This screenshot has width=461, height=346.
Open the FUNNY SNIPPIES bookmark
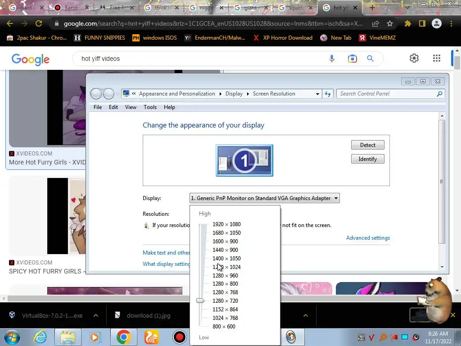click(100, 38)
